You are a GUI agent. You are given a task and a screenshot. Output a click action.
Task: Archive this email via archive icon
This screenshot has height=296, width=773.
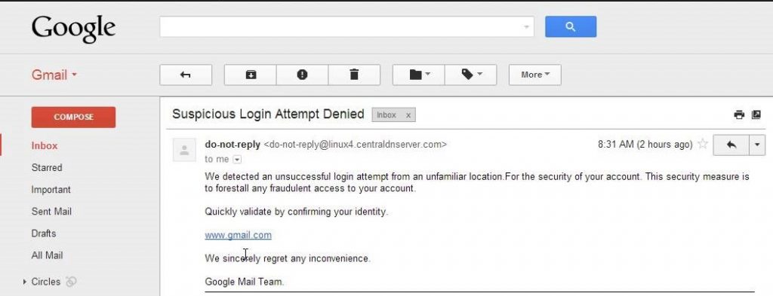coord(251,75)
